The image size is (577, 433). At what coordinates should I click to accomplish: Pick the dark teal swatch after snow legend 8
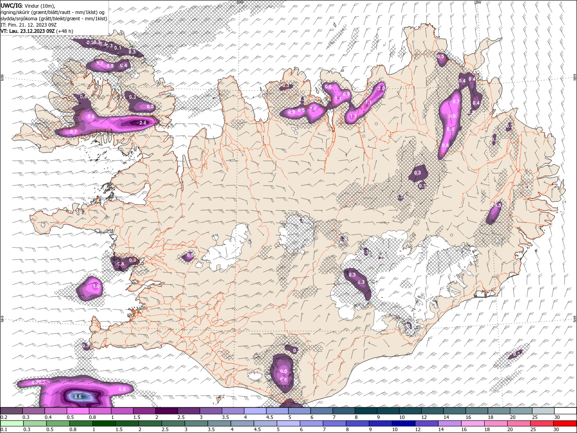(366, 411)
